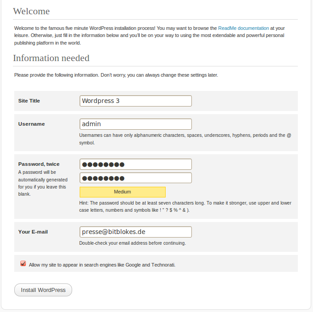The image size is (313, 312).
Task: Click the 'Allow my site to appear' label text
Action: coord(102,265)
